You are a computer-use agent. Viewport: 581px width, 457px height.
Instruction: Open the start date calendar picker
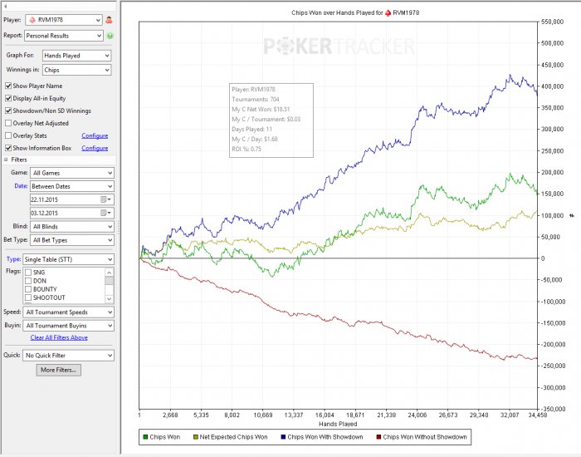[104, 199]
